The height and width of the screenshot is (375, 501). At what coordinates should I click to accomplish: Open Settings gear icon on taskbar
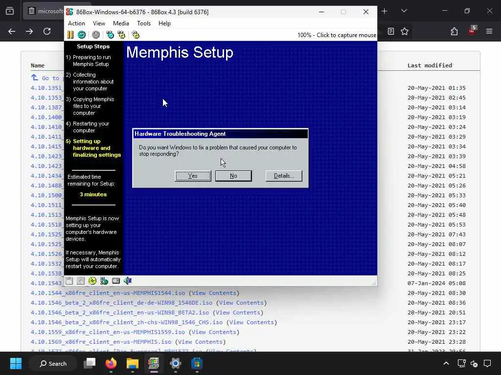point(176,363)
